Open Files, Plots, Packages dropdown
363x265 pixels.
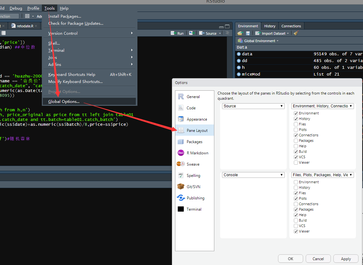click(x=322, y=175)
